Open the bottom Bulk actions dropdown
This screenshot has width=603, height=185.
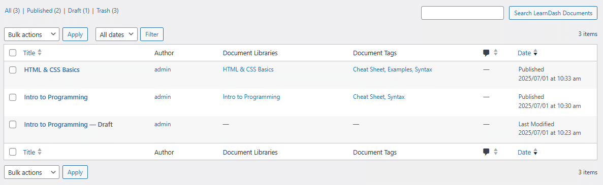coord(31,172)
